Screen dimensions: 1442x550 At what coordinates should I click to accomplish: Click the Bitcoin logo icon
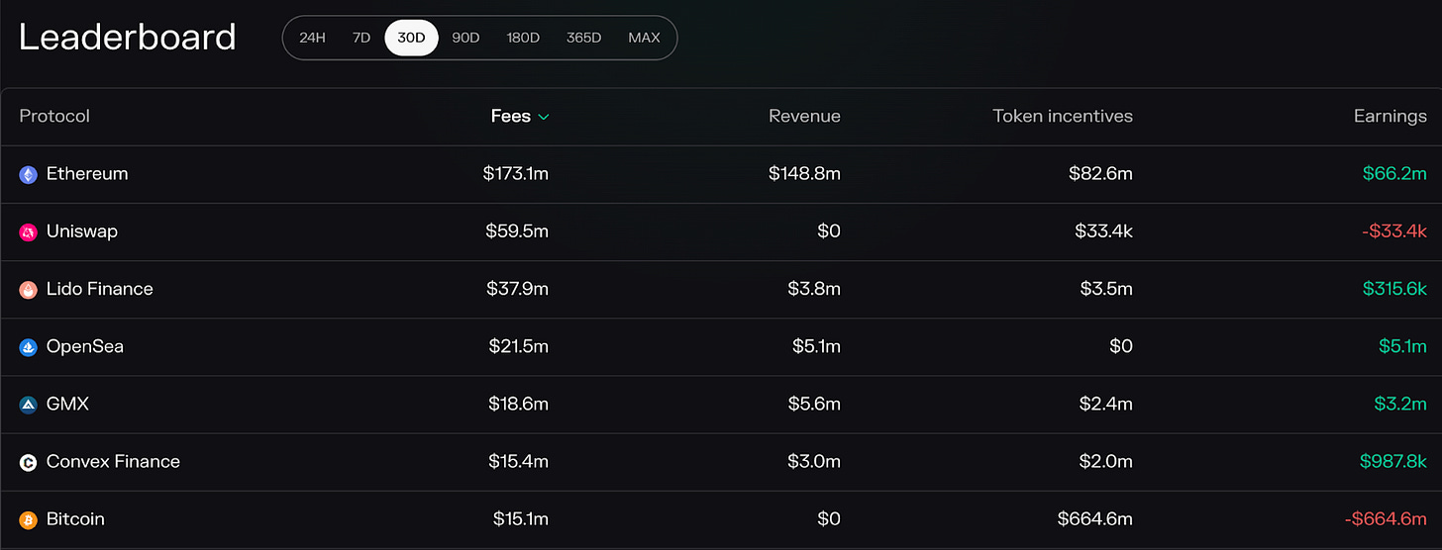coord(28,519)
